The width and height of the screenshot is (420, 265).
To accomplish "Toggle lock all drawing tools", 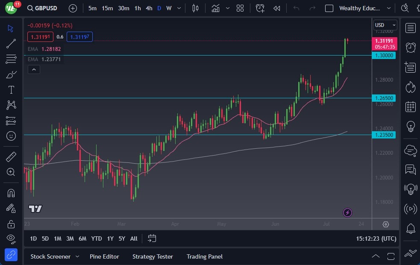I will click(x=11, y=224).
